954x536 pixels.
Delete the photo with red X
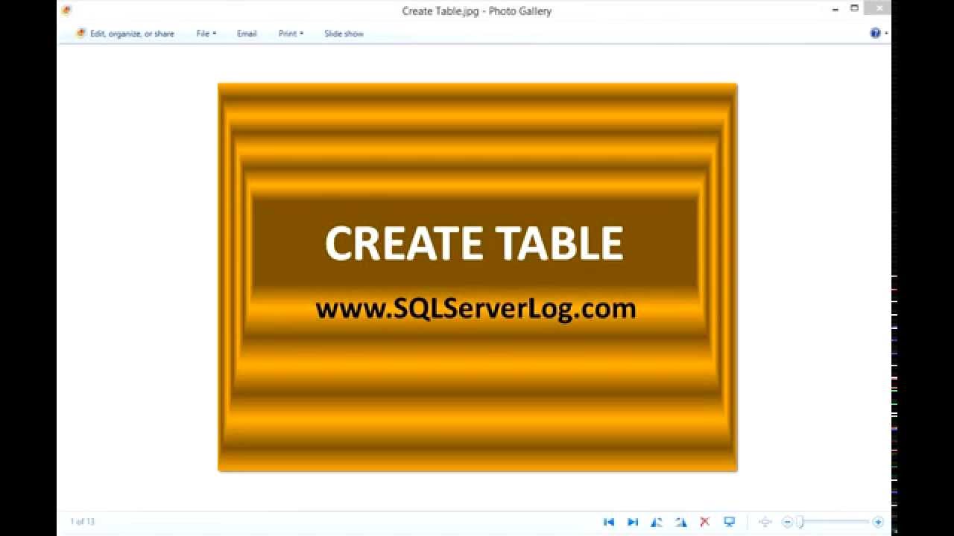(704, 522)
